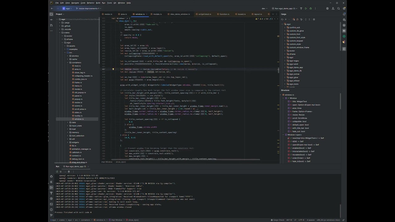The image size is (395, 222).
Task: Open the Build tool window hammer icon
Action: click(52, 193)
